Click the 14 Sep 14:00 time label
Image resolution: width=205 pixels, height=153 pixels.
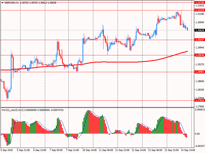(188, 150)
